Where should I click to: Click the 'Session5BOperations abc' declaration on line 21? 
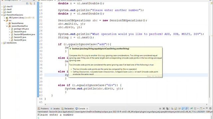click(x=78, y=20)
